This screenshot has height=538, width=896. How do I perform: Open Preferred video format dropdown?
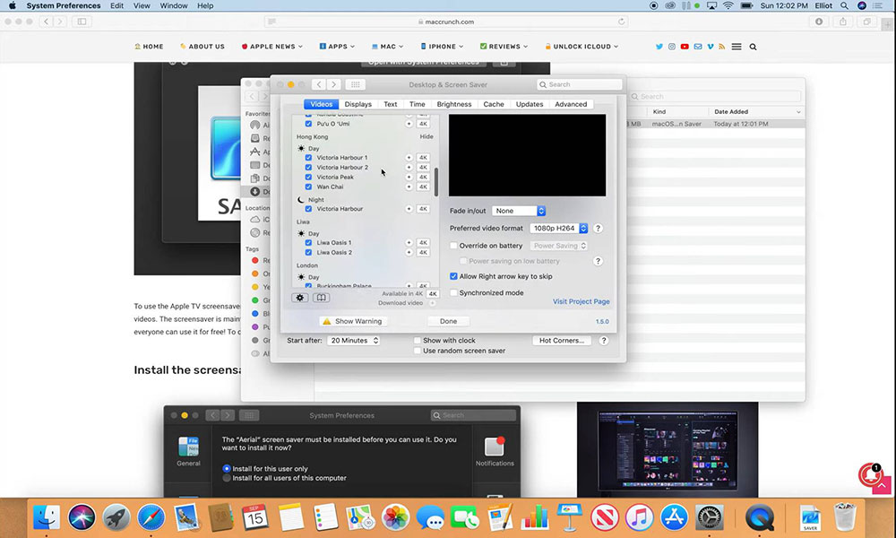(559, 228)
